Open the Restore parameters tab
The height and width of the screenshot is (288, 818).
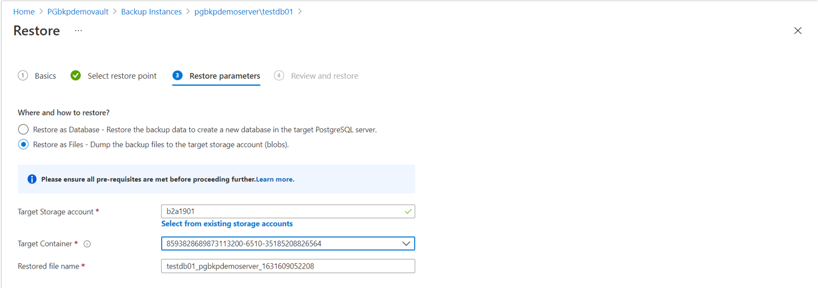tap(225, 76)
